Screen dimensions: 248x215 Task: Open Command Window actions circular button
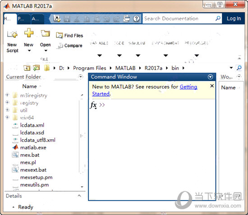[x=210, y=77]
